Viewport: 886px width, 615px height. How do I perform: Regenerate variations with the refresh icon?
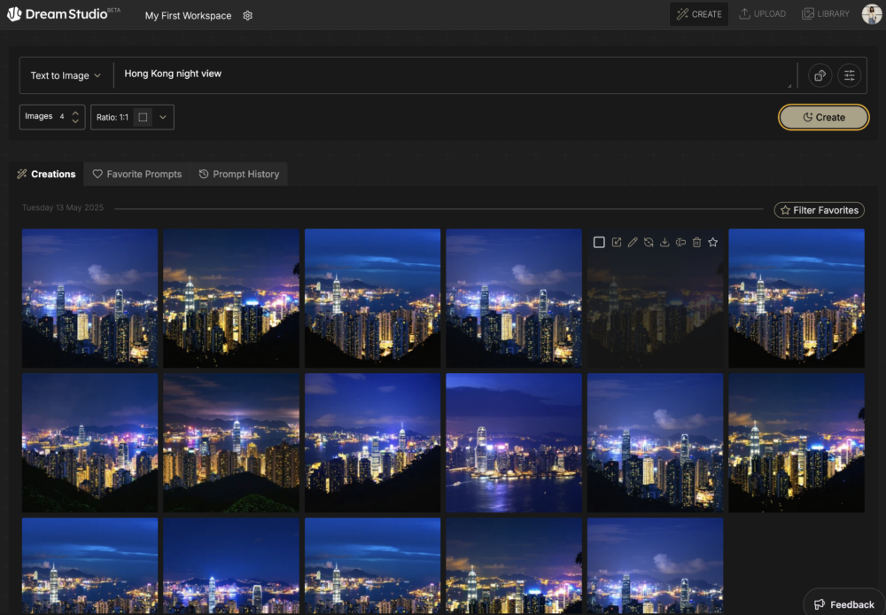coord(648,242)
